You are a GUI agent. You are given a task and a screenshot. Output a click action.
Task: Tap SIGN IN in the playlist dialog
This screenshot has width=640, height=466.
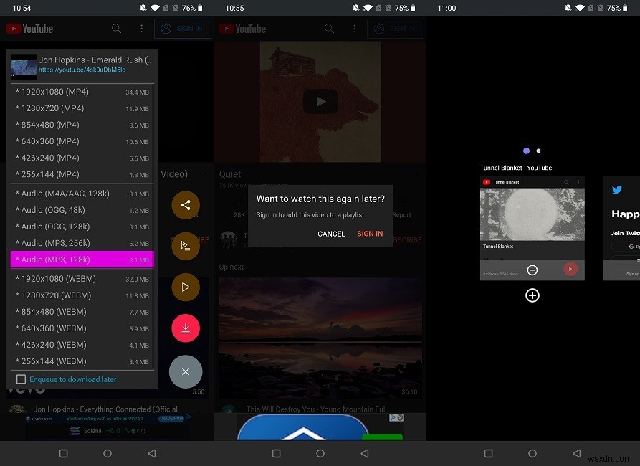[x=370, y=233]
